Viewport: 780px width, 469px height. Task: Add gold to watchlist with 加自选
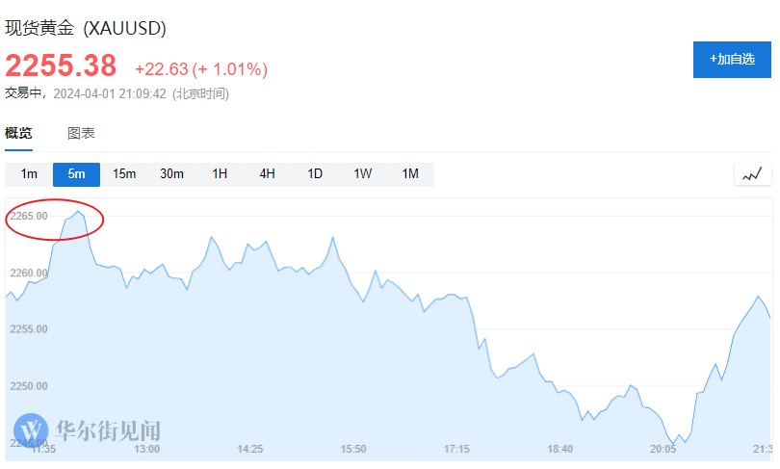(x=732, y=60)
